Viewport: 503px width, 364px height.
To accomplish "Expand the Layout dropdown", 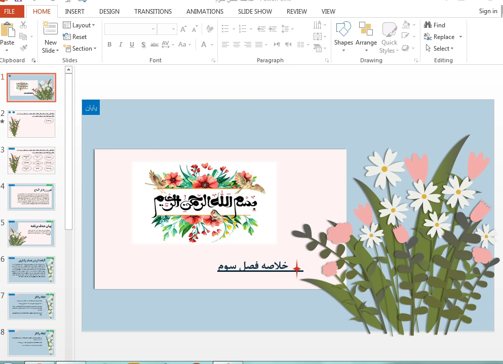I will (x=79, y=25).
